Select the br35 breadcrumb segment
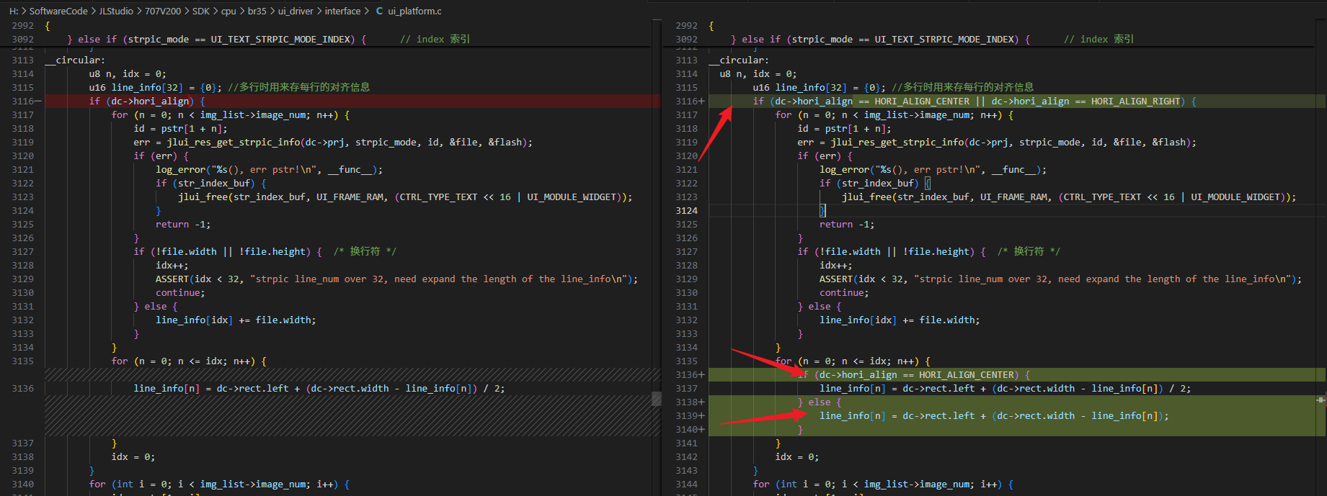The width and height of the screenshot is (1327, 496). [257, 11]
